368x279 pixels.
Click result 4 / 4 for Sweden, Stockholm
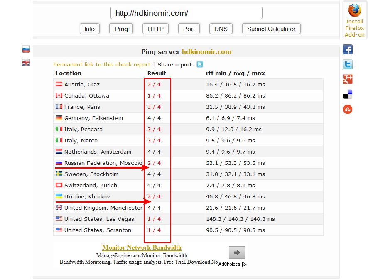coord(154,174)
